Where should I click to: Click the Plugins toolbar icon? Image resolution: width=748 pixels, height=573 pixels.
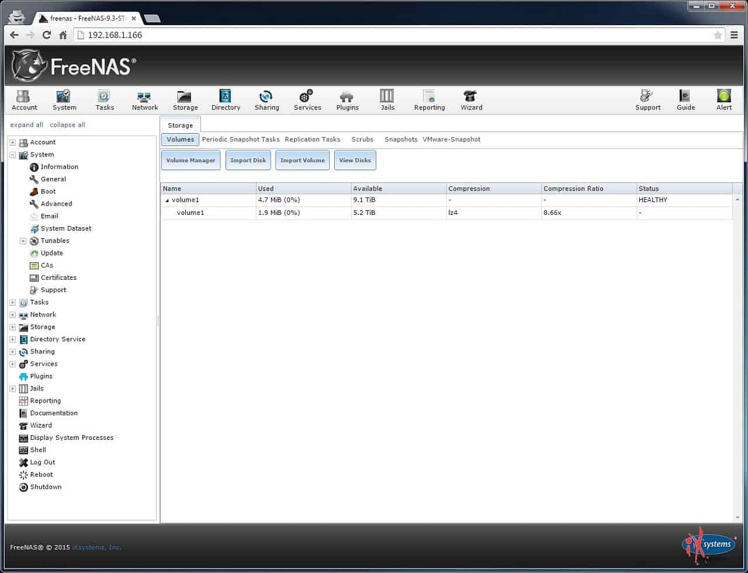347,100
